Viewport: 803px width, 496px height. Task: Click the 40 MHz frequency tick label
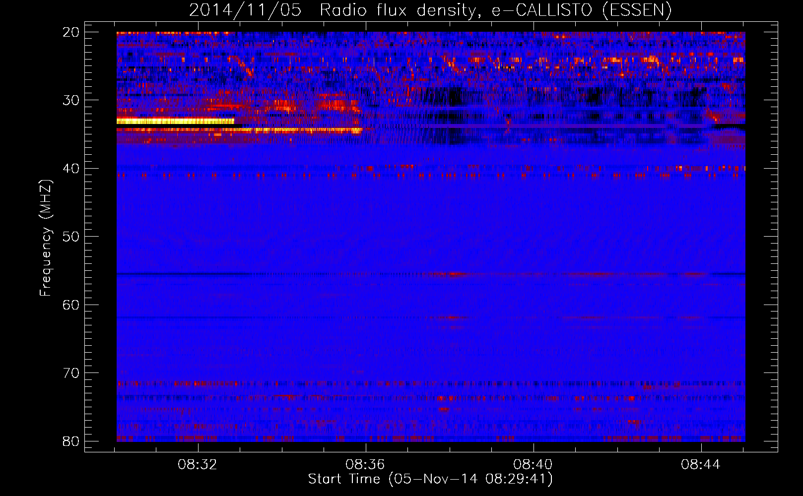click(x=71, y=169)
